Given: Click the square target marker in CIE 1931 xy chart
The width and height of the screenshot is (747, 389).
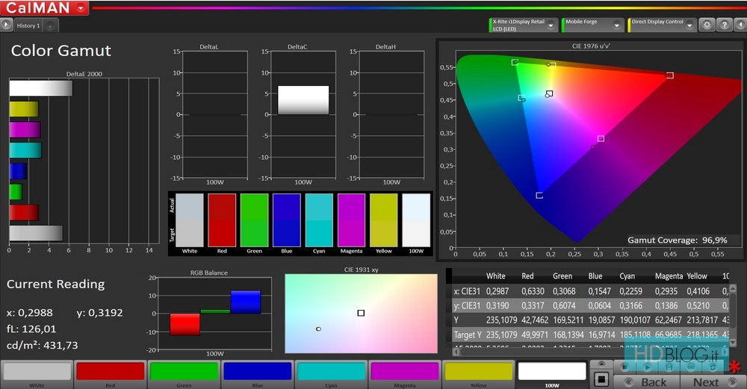Looking at the screenshot, I should [361, 313].
